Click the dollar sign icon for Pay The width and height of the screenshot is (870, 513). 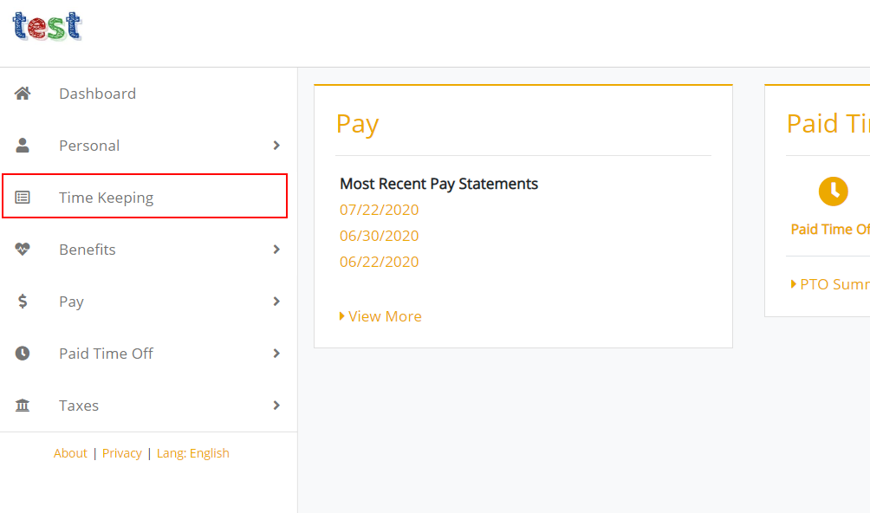click(x=23, y=302)
